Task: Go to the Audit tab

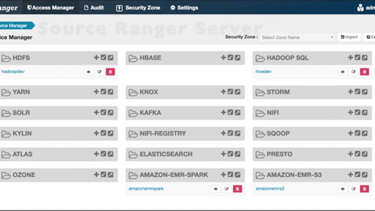Action: 94,8
